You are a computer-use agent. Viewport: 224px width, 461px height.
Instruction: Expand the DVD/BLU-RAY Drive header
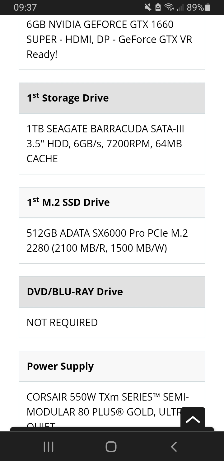[x=112, y=292]
